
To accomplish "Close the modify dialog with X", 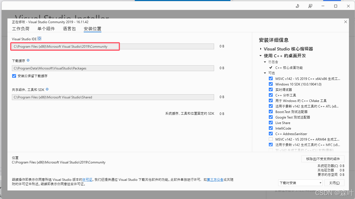I will [x=346, y=22].
